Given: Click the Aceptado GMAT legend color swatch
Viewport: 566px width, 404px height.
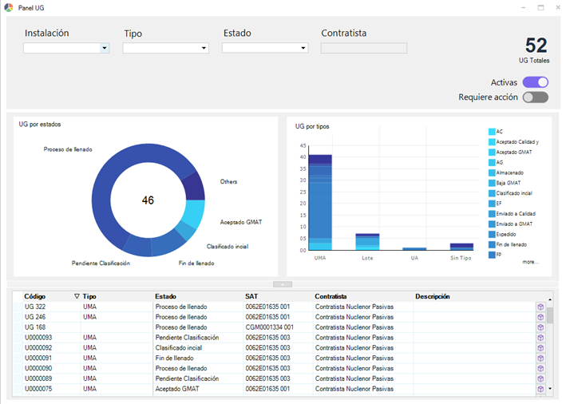Looking at the screenshot, I should pos(492,152).
